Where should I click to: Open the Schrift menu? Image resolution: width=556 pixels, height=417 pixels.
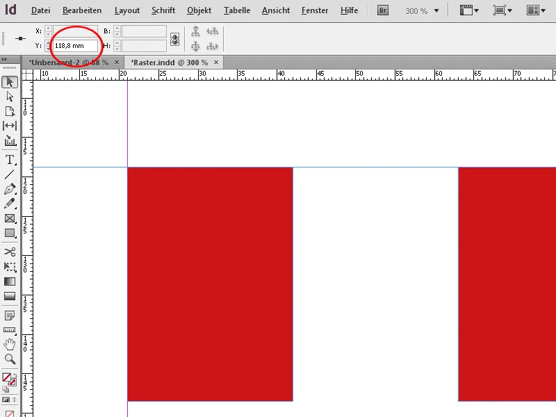(163, 10)
